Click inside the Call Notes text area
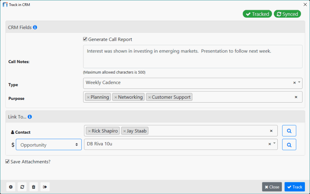310x194 pixels. pos(193,56)
